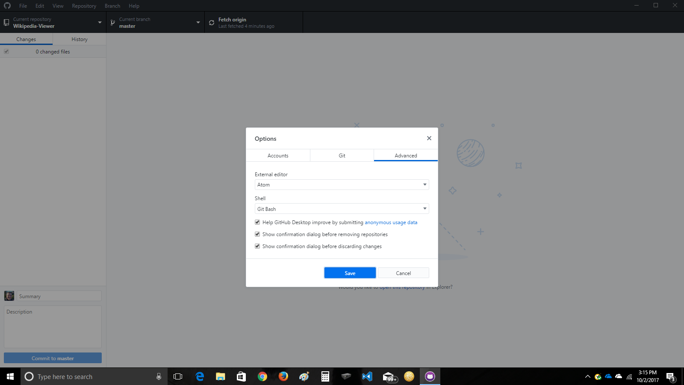Open the Branch menu

[112, 6]
